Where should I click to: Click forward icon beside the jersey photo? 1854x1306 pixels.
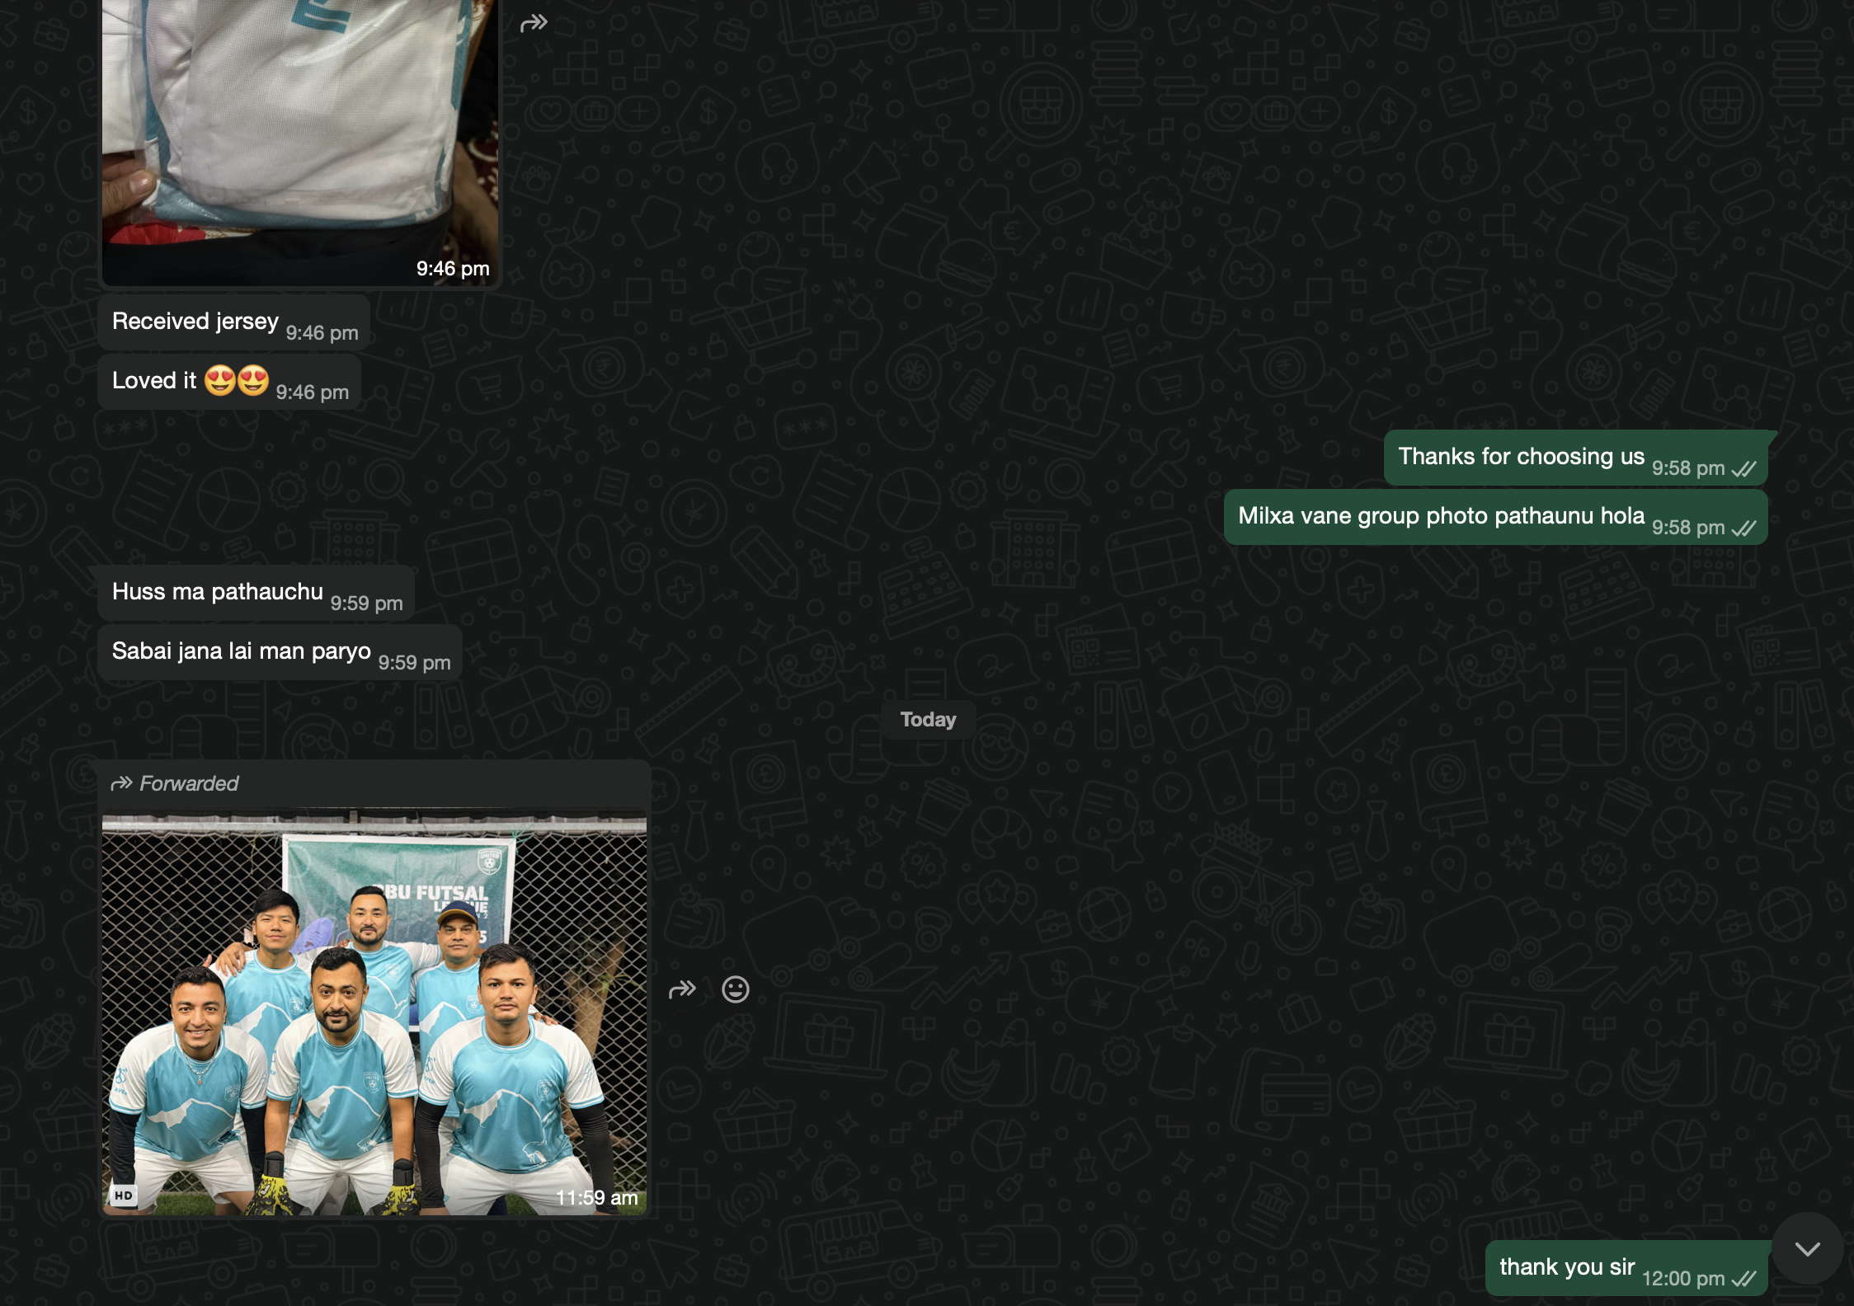(534, 23)
